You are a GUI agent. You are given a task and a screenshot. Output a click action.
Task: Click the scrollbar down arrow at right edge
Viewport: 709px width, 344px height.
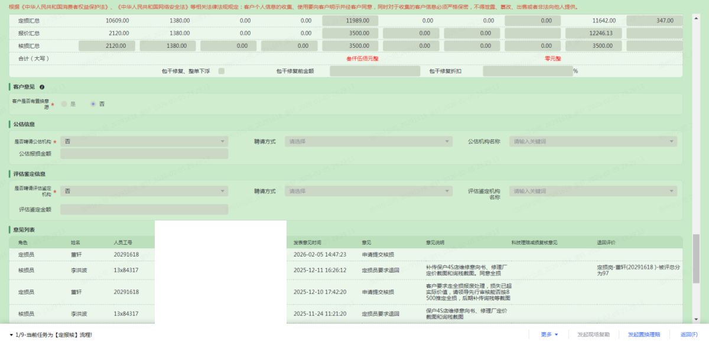coord(695,320)
